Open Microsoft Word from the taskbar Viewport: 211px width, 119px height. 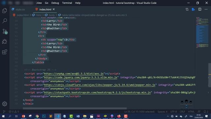(x=78, y=116)
